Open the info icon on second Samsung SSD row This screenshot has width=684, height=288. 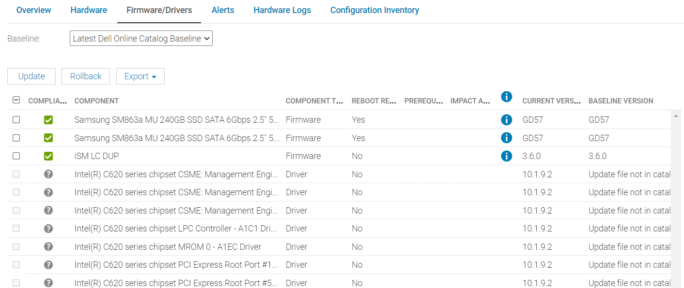[x=506, y=138]
